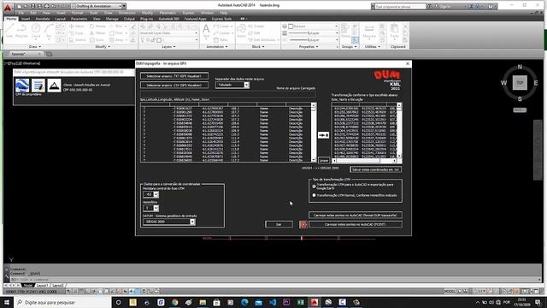Activate the Mirror modify tool

[97, 33]
